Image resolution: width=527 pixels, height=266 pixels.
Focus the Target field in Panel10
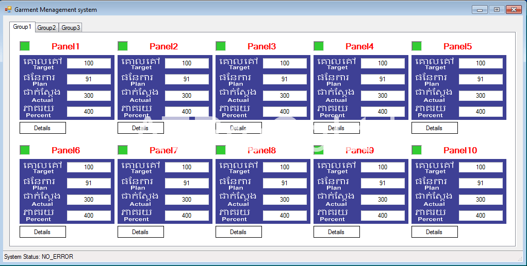pos(481,167)
